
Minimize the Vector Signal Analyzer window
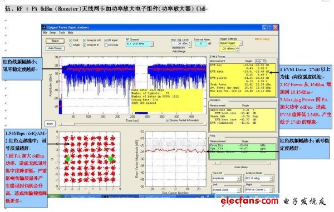(264, 27)
